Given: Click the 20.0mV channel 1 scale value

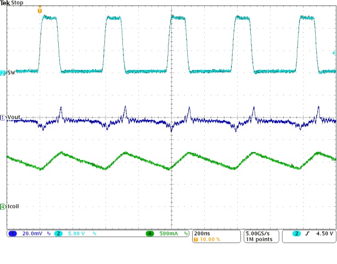Looking at the screenshot, I should click(x=32, y=233).
